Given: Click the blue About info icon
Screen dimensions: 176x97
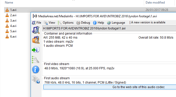Looking at the screenshot, I should coord(35,70).
